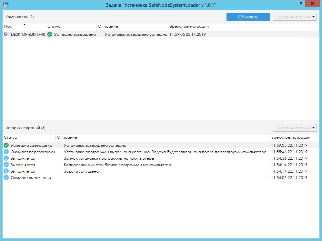Select the green check icon beside 'Успешно завершено'
Viewport: 322px width, 241px height.
tap(5, 145)
